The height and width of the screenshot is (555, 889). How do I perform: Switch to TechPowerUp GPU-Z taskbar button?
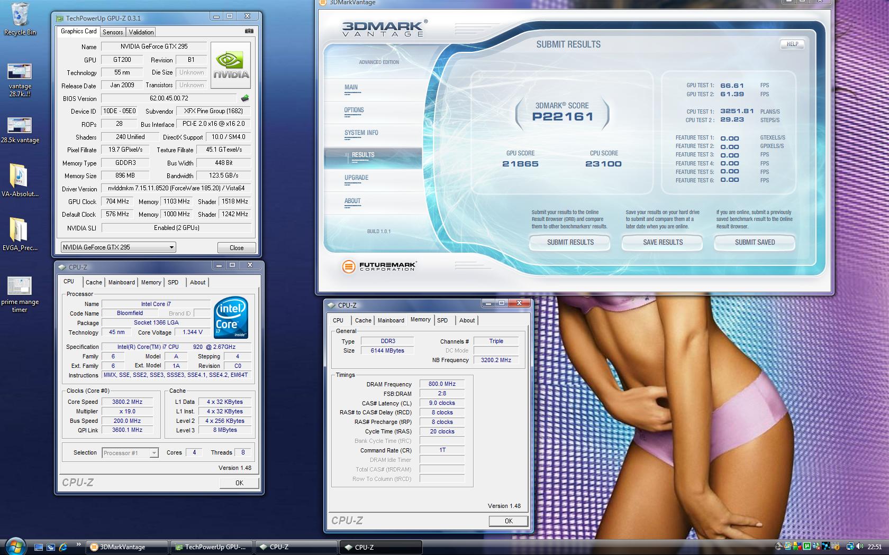[x=212, y=547]
